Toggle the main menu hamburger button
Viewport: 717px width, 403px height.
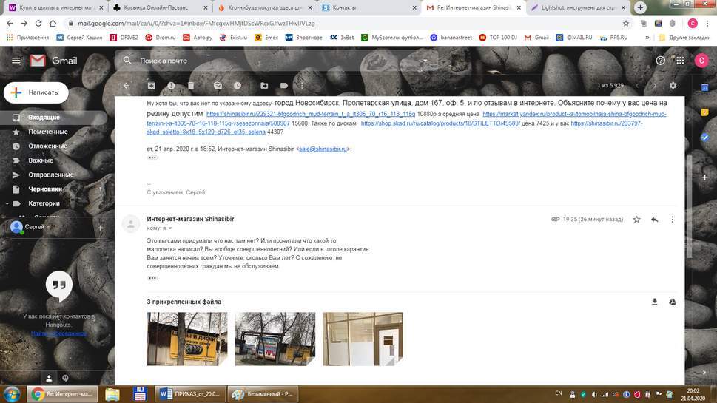tap(16, 61)
